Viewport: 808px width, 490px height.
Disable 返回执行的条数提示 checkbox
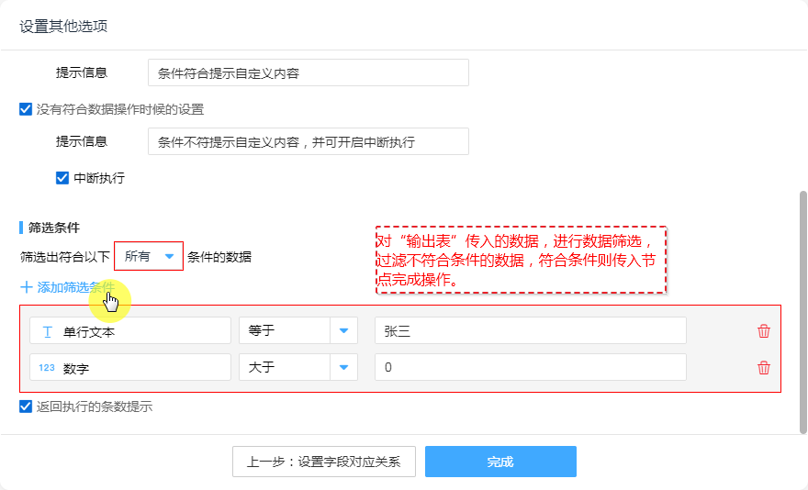click(x=26, y=406)
